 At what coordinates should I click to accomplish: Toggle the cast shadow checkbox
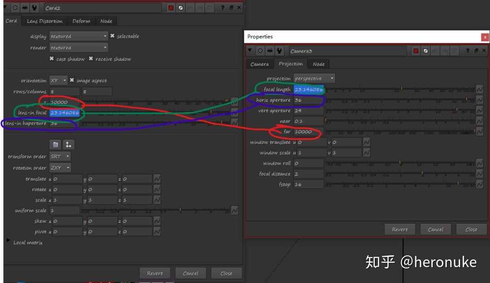(x=52, y=59)
